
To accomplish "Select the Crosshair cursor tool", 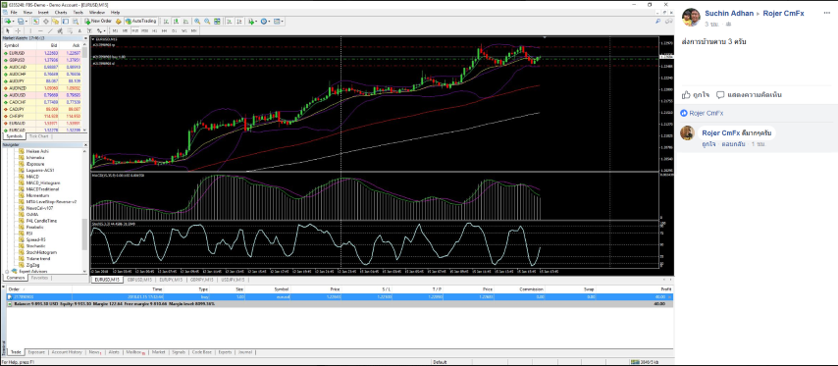I will coord(18,31).
